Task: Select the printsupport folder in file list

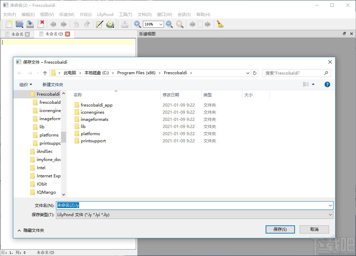Action: coord(93,141)
